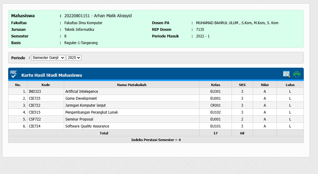
Task: Click the Kode column header
Action: tap(46, 85)
